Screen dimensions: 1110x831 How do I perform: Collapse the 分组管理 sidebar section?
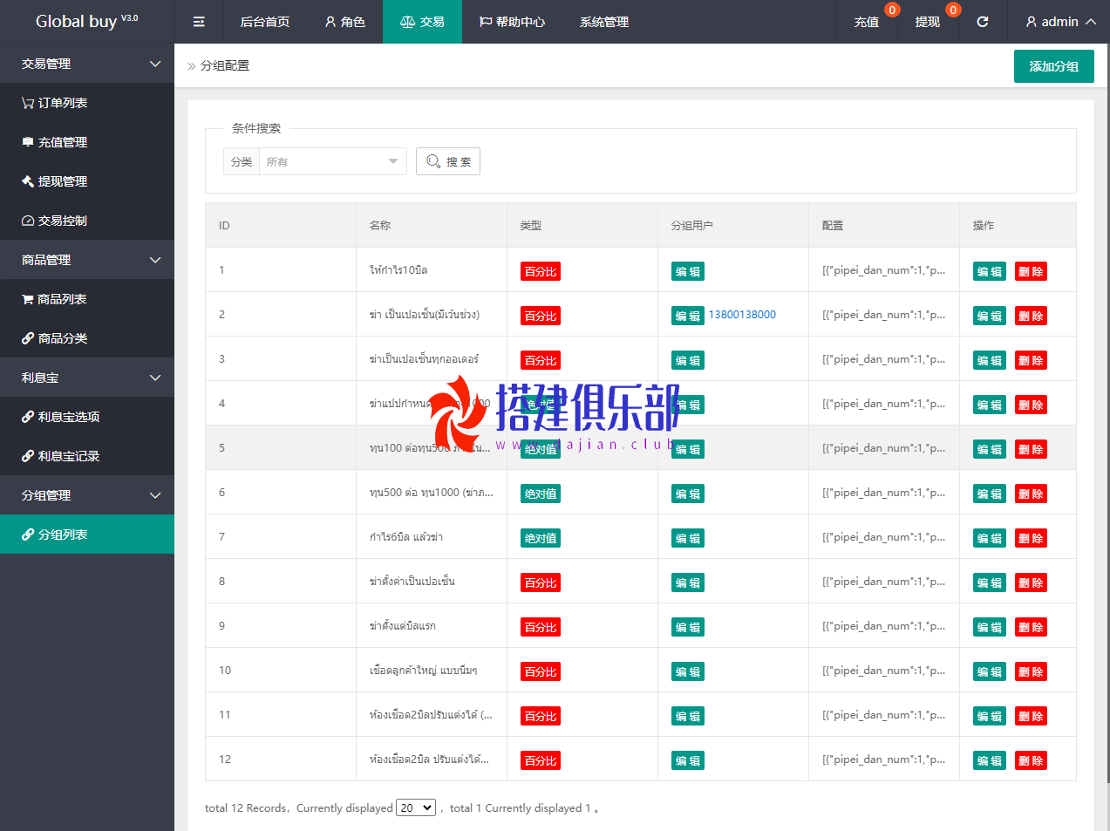[87, 495]
